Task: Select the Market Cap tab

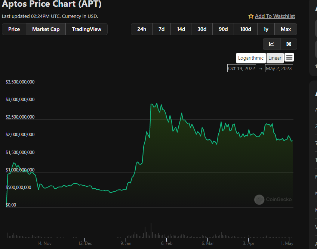Action: (46, 29)
